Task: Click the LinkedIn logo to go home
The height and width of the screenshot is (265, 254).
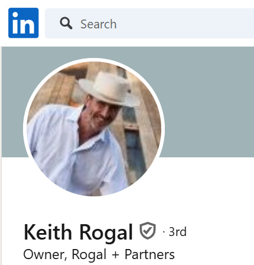Action: coord(24,23)
